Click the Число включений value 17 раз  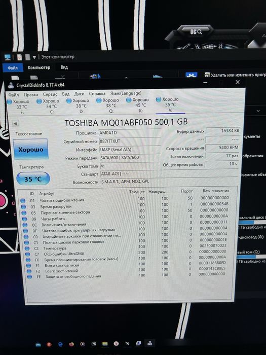click(222, 156)
